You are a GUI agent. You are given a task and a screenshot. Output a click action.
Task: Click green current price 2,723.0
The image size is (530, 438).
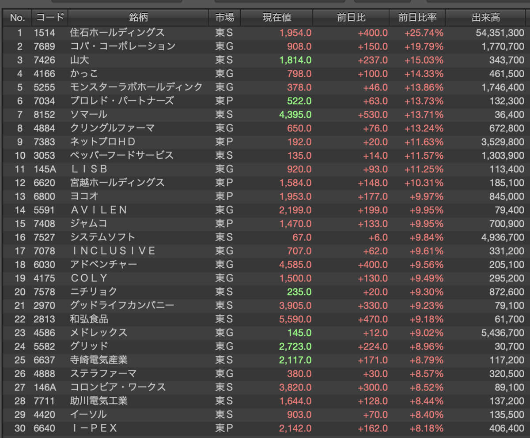point(295,346)
